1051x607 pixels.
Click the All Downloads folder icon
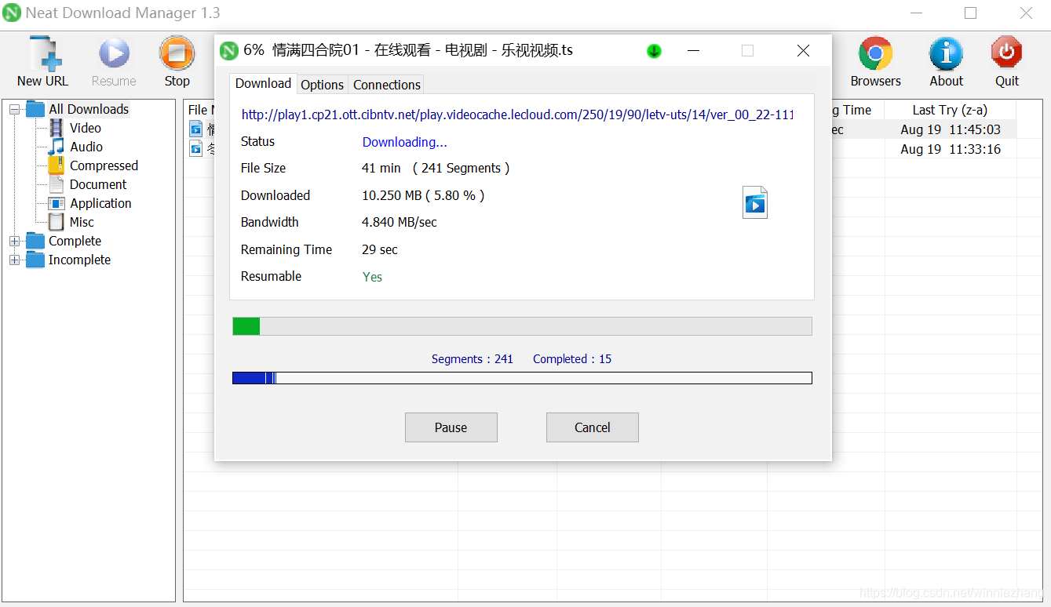35,109
